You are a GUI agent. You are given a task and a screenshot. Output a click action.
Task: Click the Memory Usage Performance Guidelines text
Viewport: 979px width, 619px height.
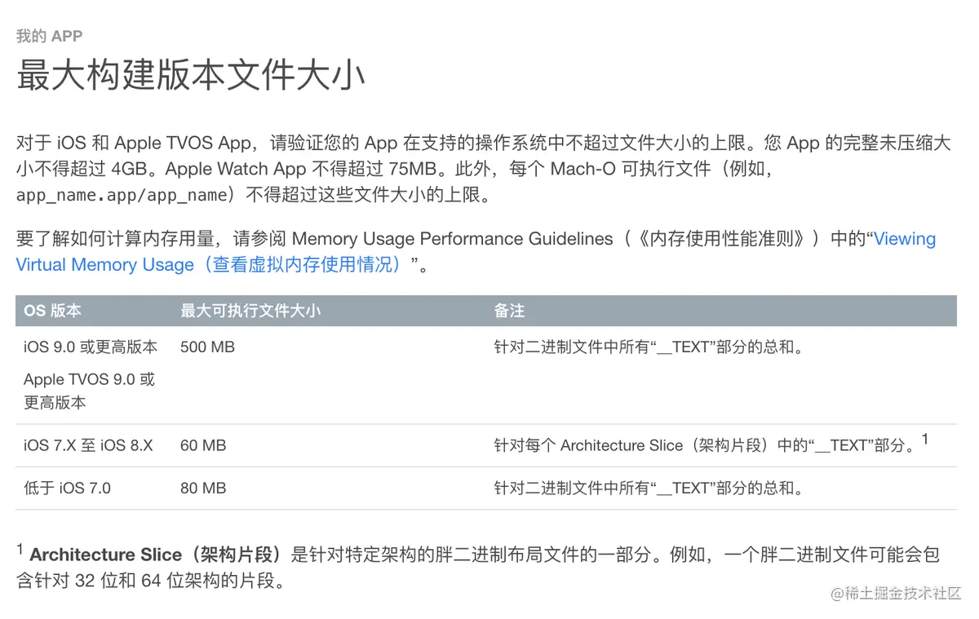[452, 239]
